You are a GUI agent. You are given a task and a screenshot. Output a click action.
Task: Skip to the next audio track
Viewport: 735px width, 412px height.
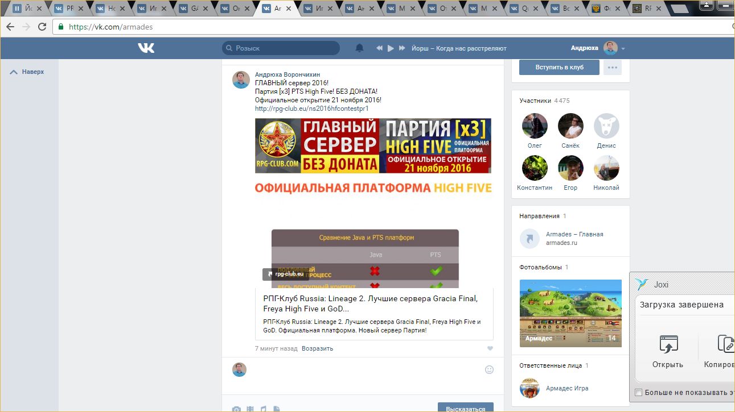(x=402, y=48)
